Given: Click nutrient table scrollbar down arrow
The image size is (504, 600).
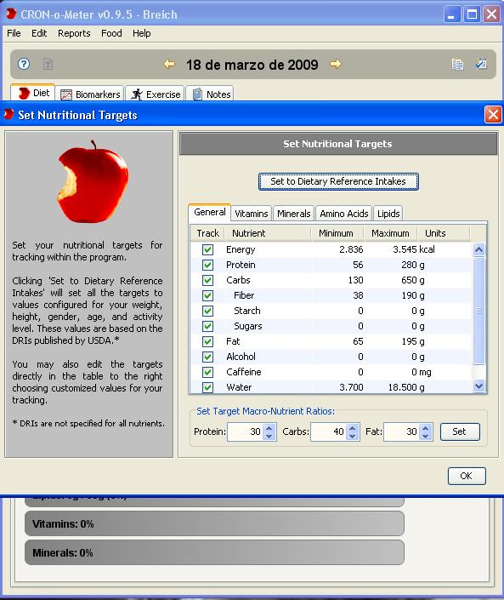Looking at the screenshot, I should click(479, 386).
